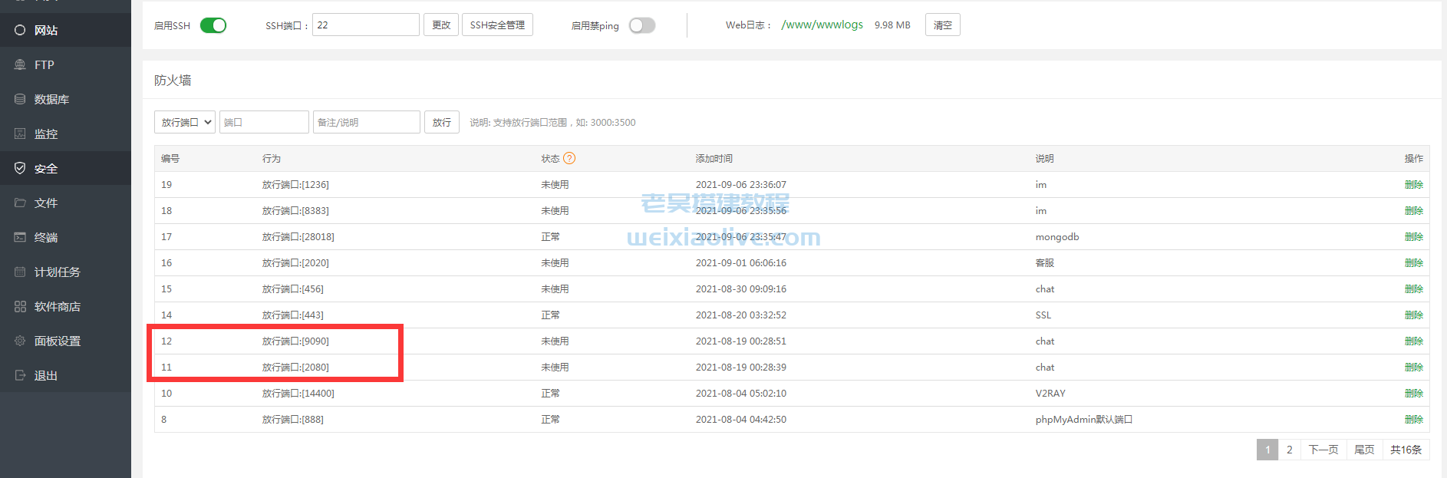Click the FTP sidebar icon

[20, 64]
